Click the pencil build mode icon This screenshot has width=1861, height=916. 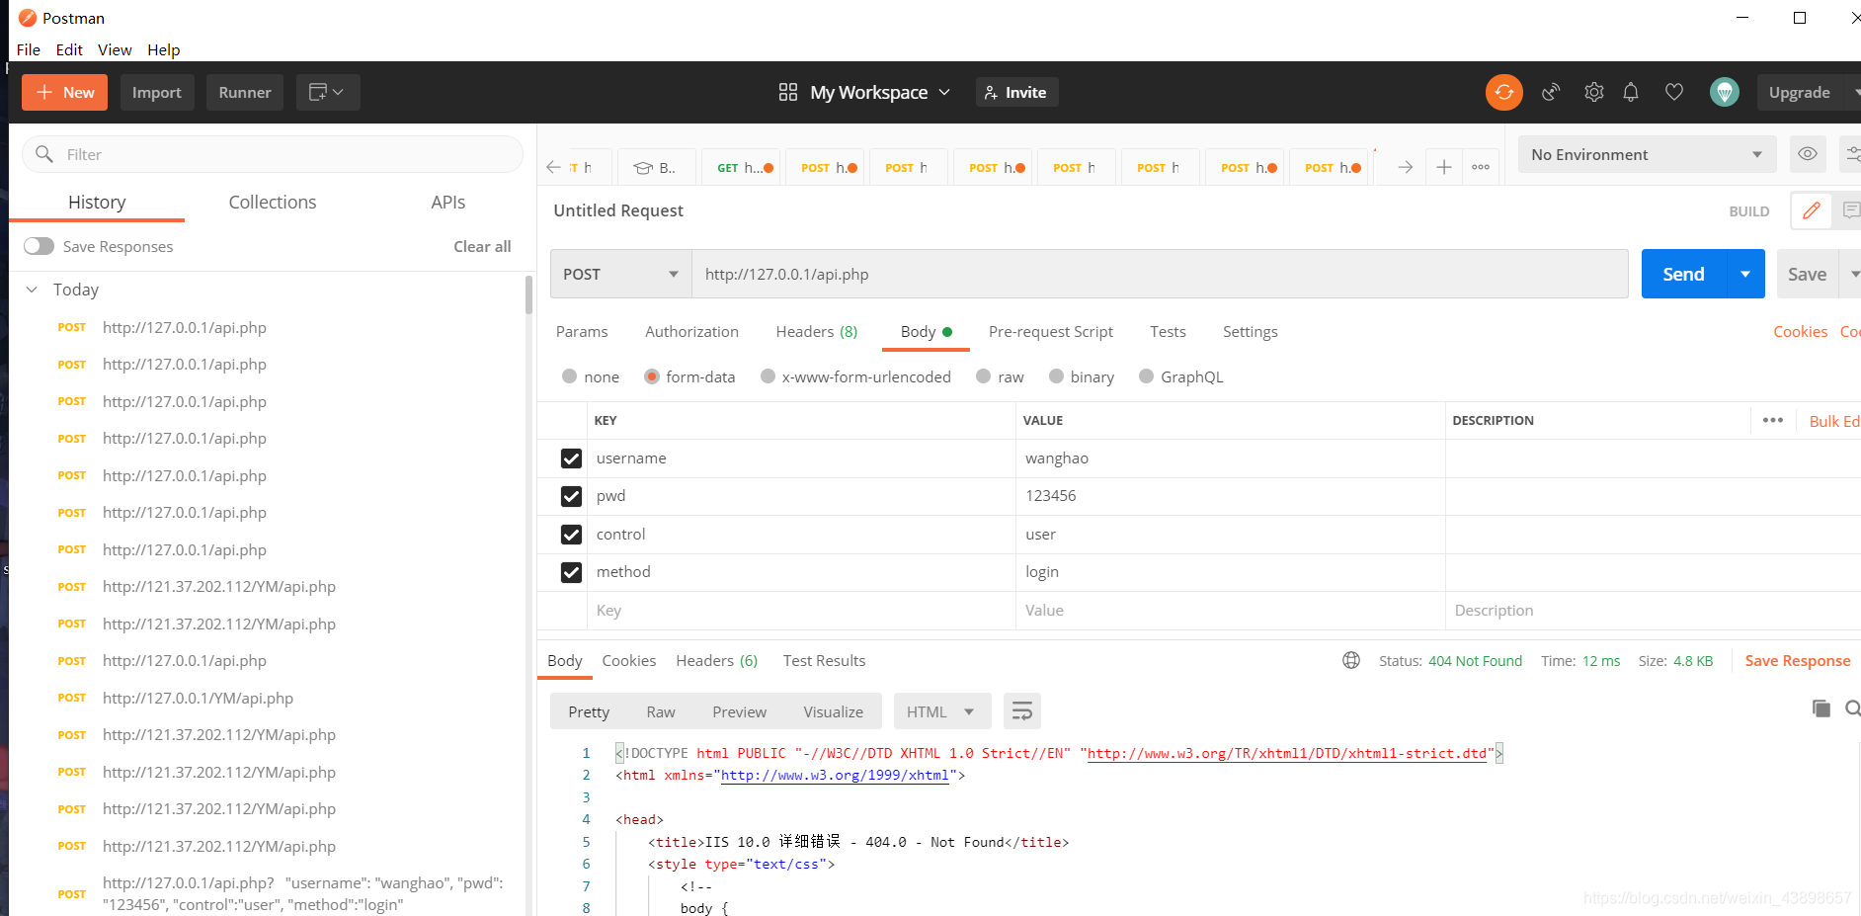(1811, 210)
